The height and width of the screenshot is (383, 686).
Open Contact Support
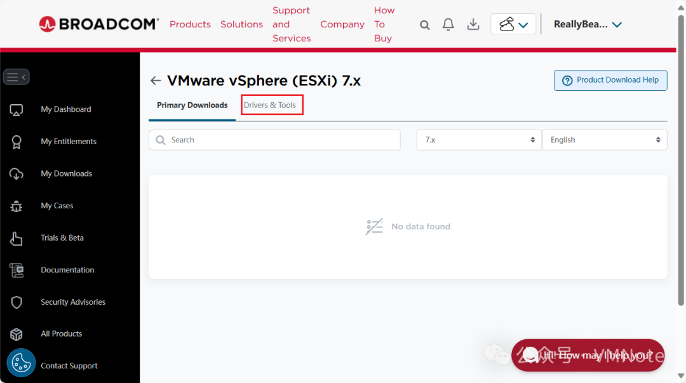click(69, 366)
